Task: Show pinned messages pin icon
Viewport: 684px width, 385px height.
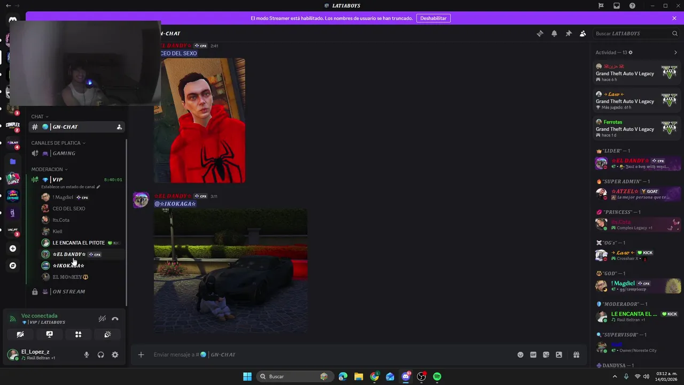Action: 569,33
